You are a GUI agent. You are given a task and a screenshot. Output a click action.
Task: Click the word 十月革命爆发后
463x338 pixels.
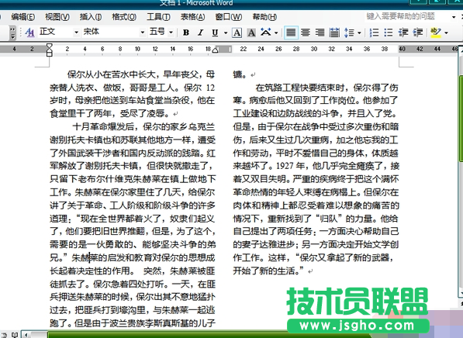[x=103, y=126]
